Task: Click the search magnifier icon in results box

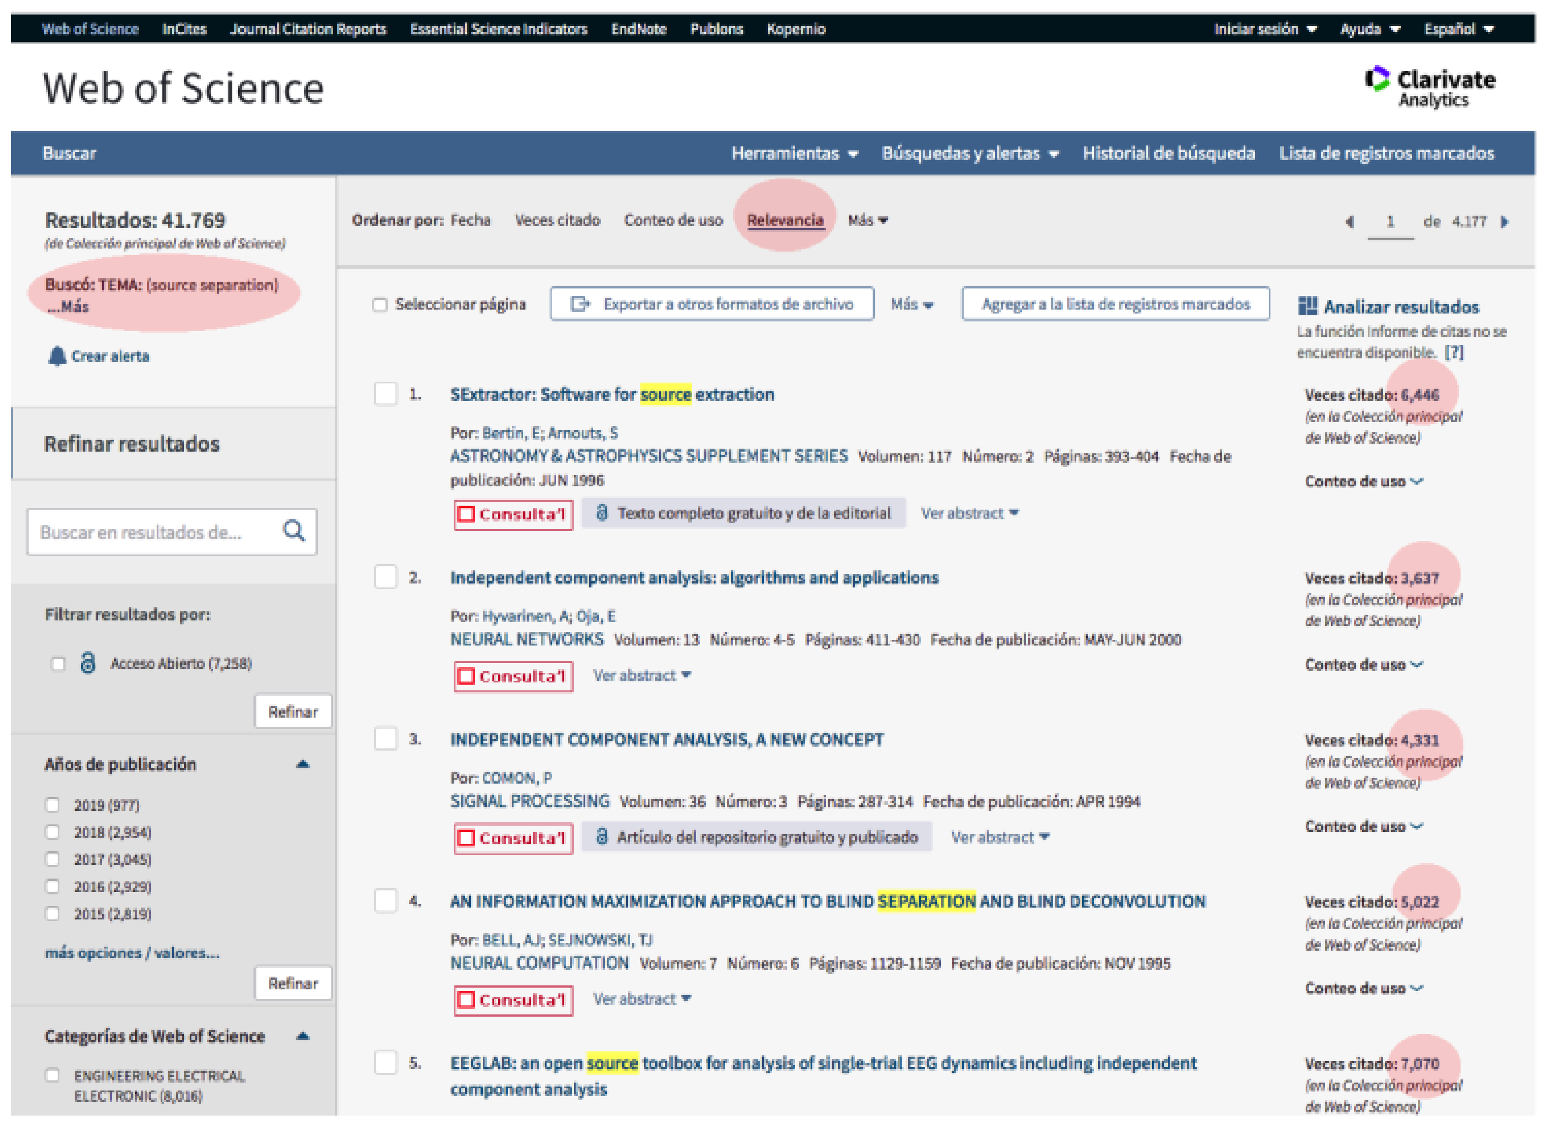Action: [x=294, y=531]
